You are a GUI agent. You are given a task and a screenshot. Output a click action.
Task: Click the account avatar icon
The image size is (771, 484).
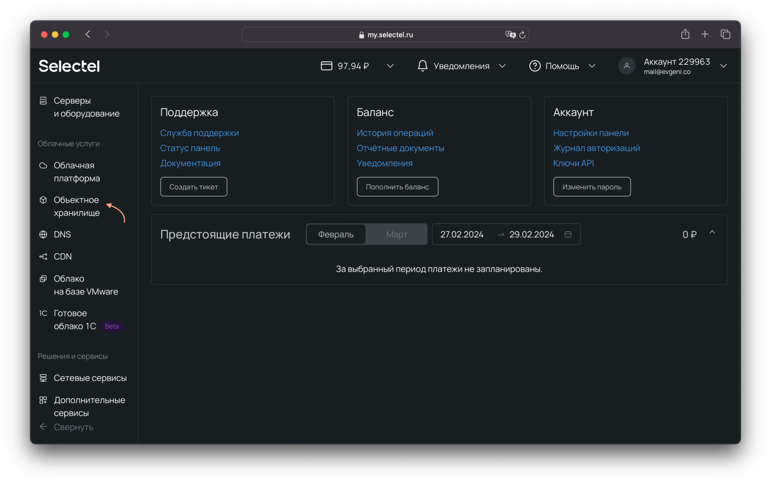click(626, 66)
